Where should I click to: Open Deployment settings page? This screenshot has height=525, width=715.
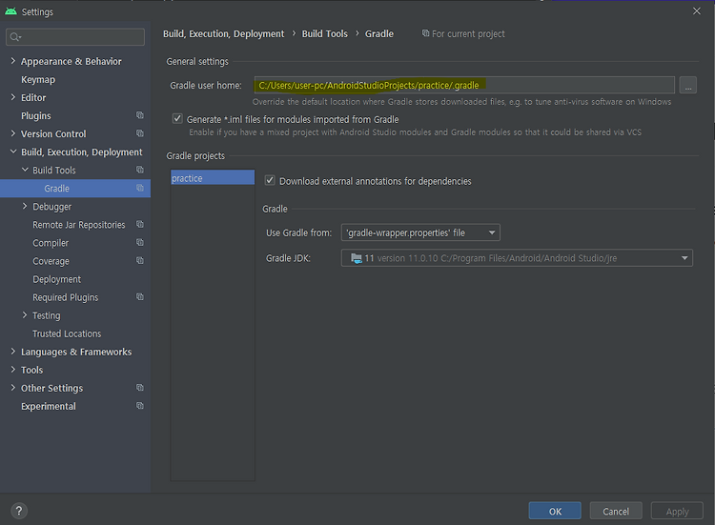(56, 279)
